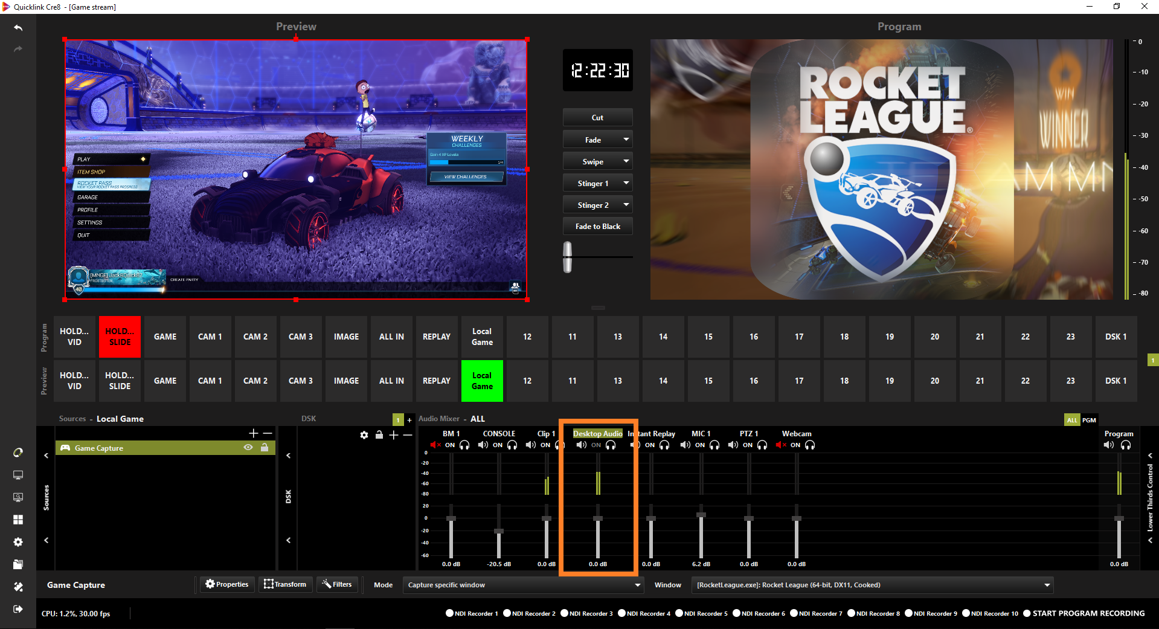Click the Transform button
Image resolution: width=1159 pixels, height=629 pixels.
pos(285,584)
